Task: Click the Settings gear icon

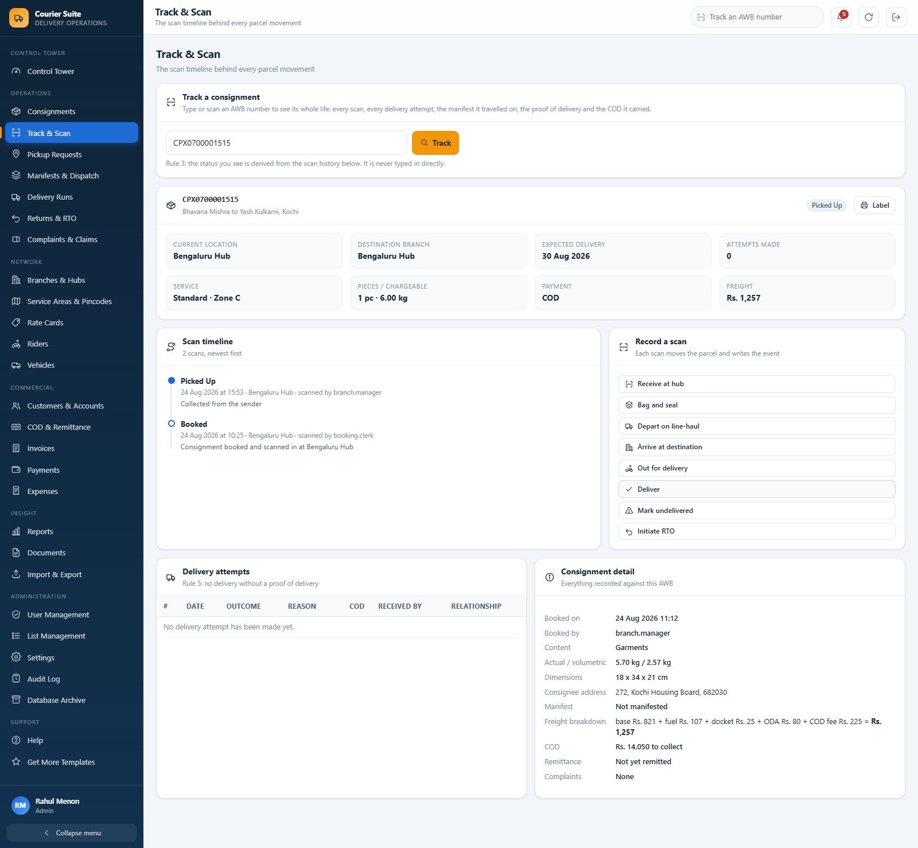Action: 16,658
